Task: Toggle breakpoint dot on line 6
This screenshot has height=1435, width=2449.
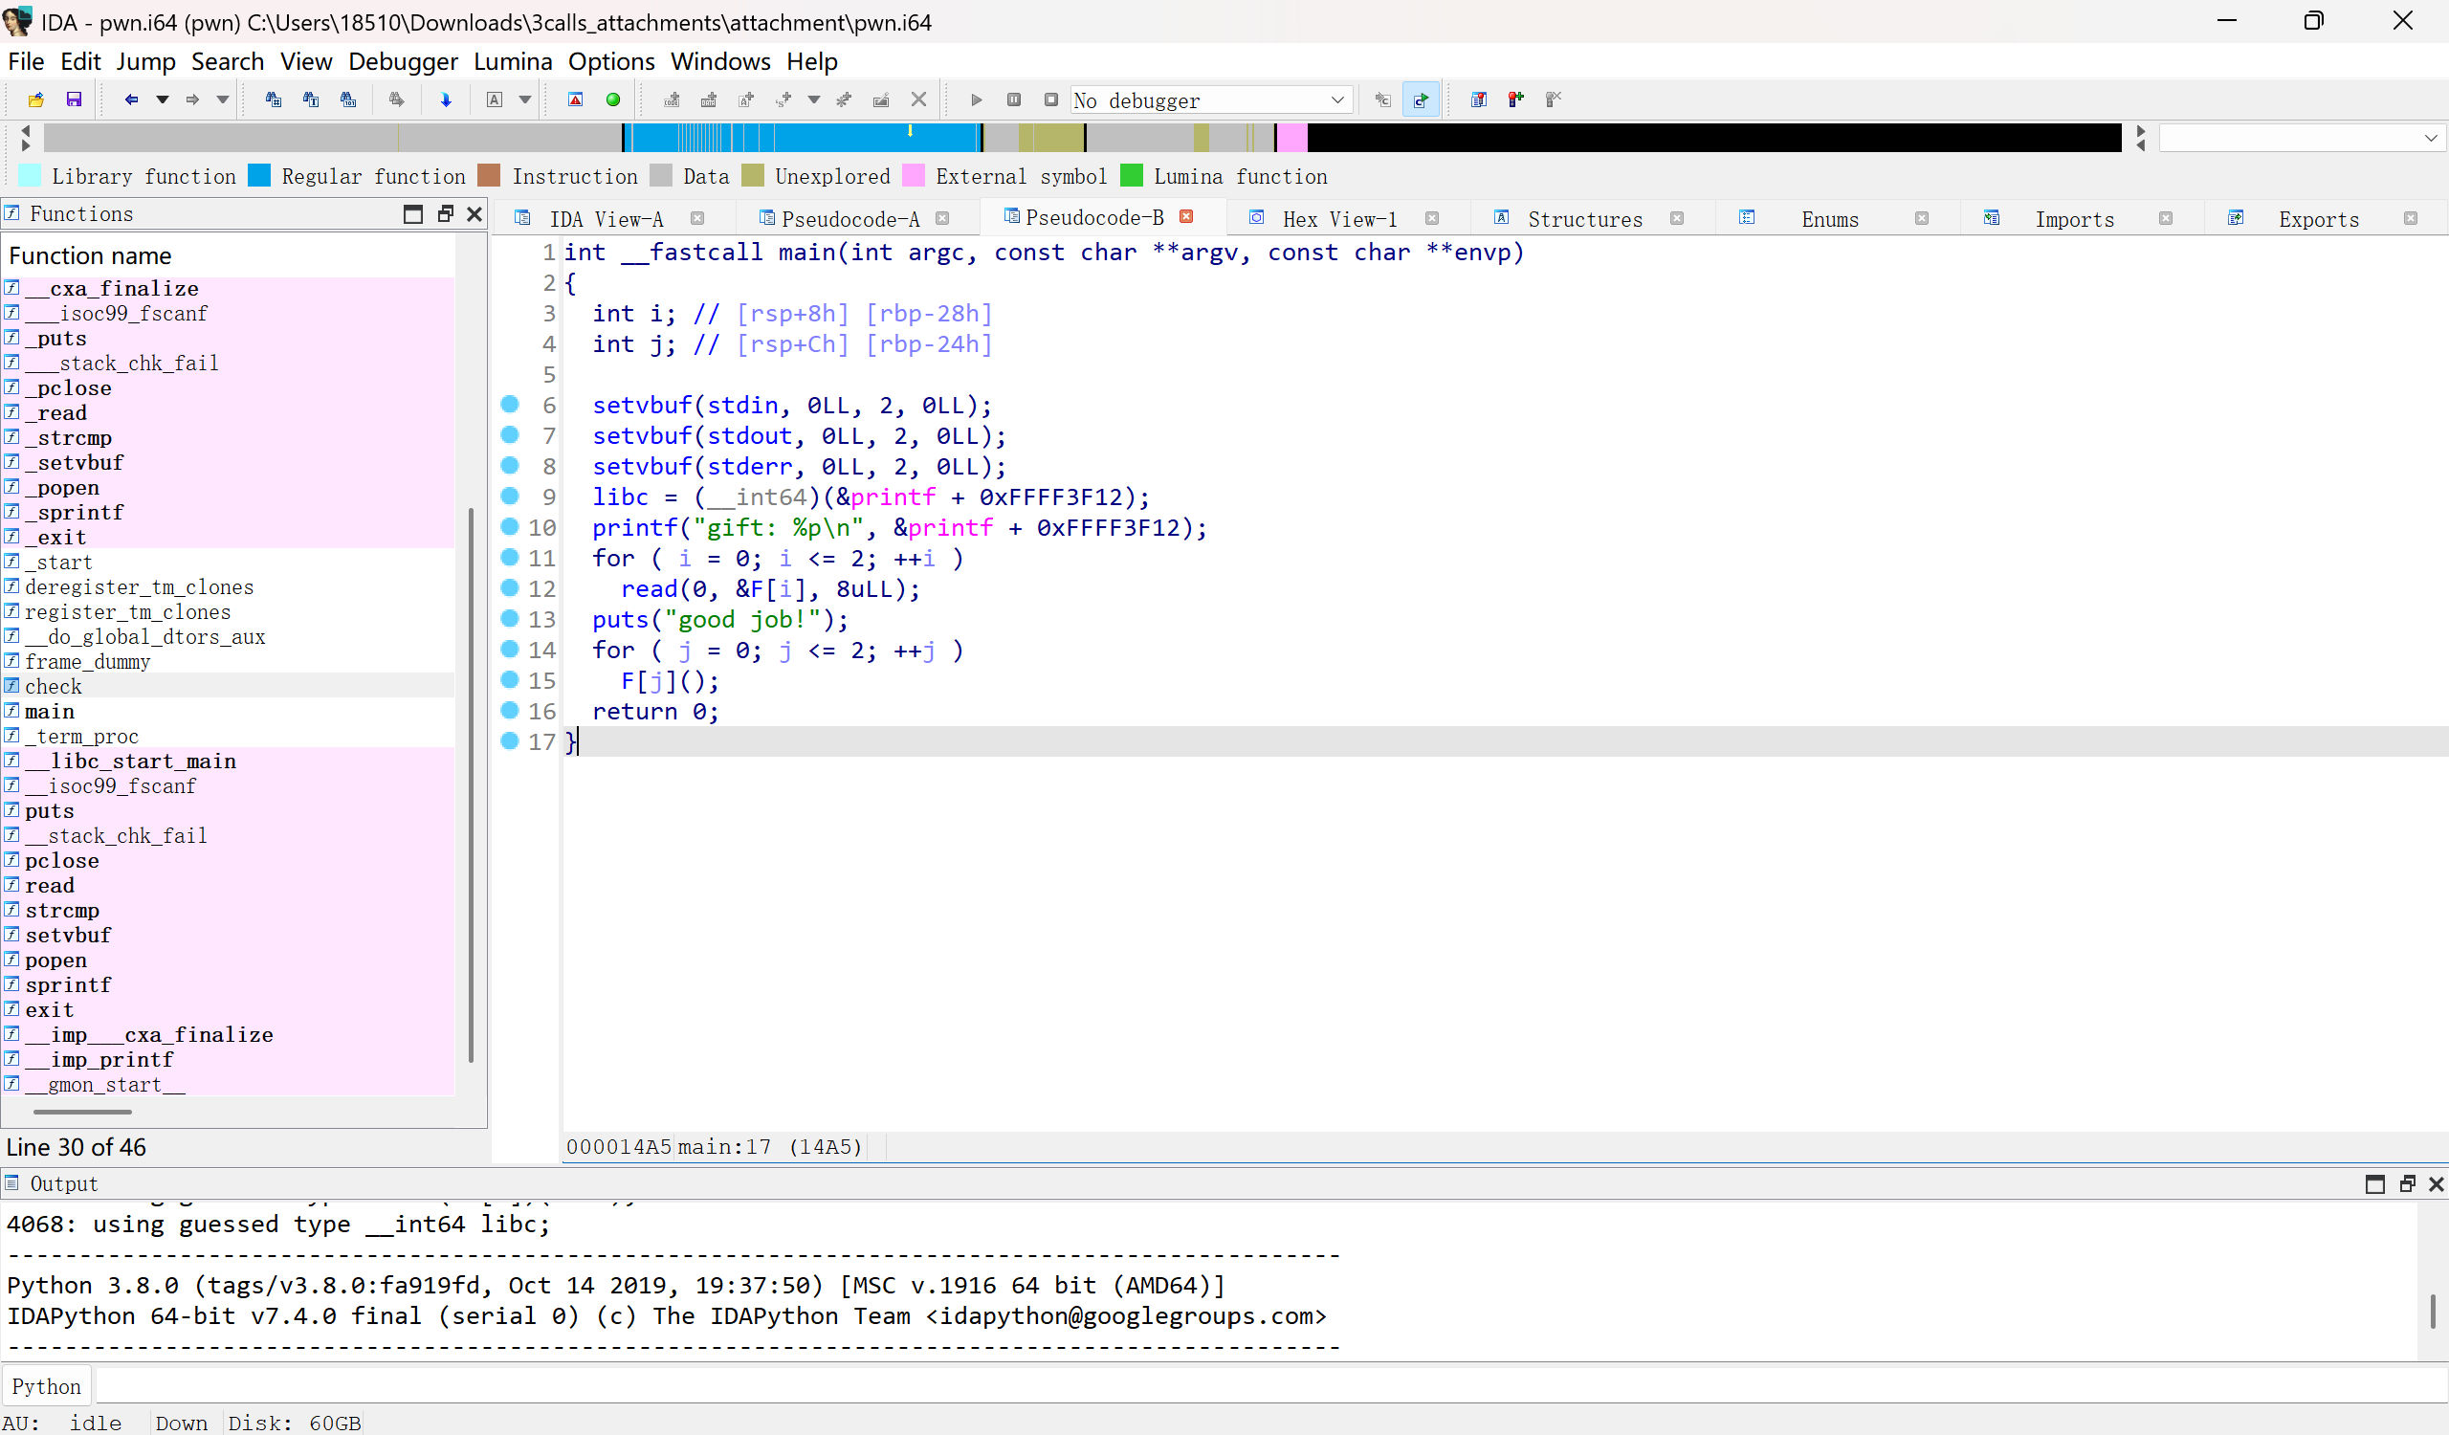Action: pos(510,403)
